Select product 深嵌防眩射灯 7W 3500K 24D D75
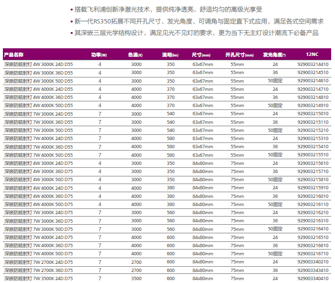This screenshot has width=335, height=283. pyautogui.click(x=39, y=278)
